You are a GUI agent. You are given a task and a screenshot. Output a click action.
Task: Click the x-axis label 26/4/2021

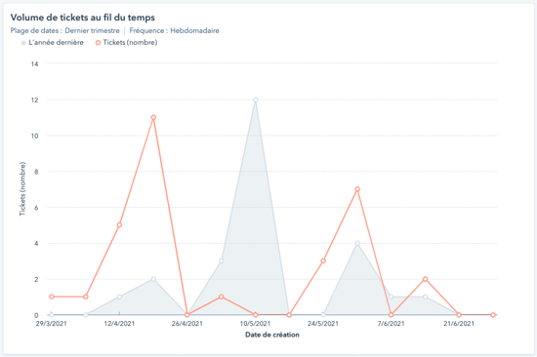(x=187, y=324)
